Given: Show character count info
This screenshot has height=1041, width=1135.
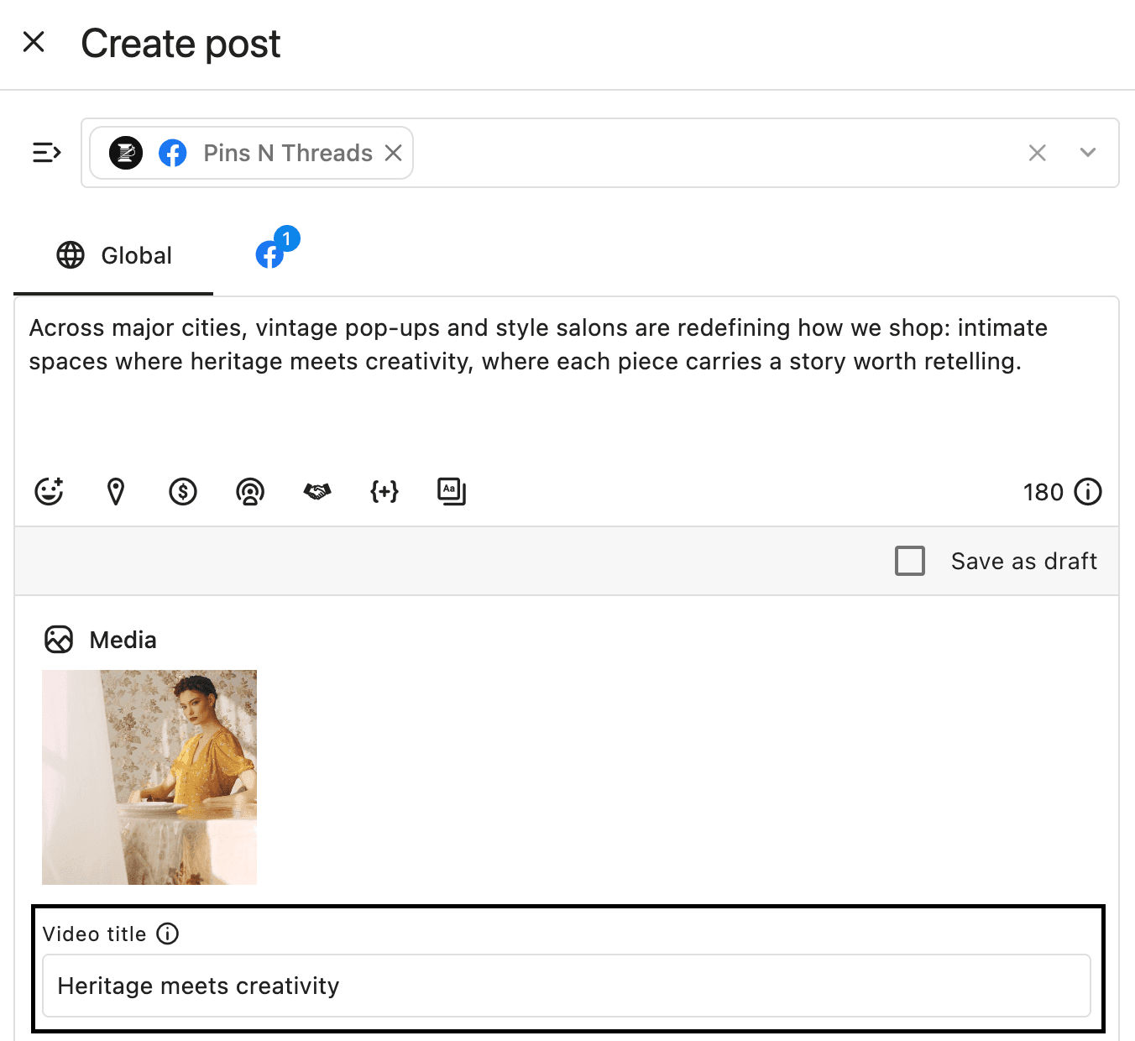Looking at the screenshot, I should click(1088, 492).
